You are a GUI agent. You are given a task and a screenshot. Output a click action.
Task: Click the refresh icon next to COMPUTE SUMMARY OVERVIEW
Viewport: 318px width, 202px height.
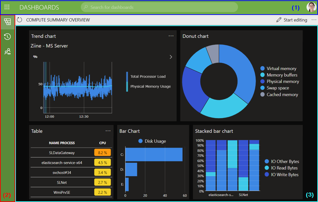tap(19, 20)
